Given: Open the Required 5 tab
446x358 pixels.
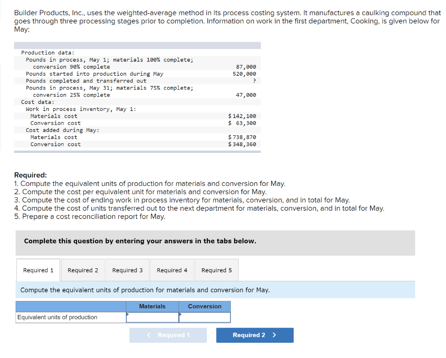Looking at the screenshot, I should click(216, 270).
